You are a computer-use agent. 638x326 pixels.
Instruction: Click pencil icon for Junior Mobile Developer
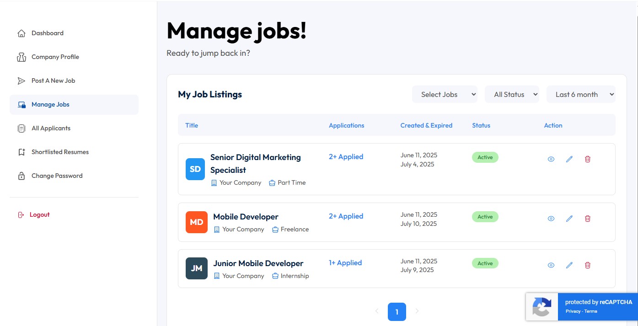569,265
